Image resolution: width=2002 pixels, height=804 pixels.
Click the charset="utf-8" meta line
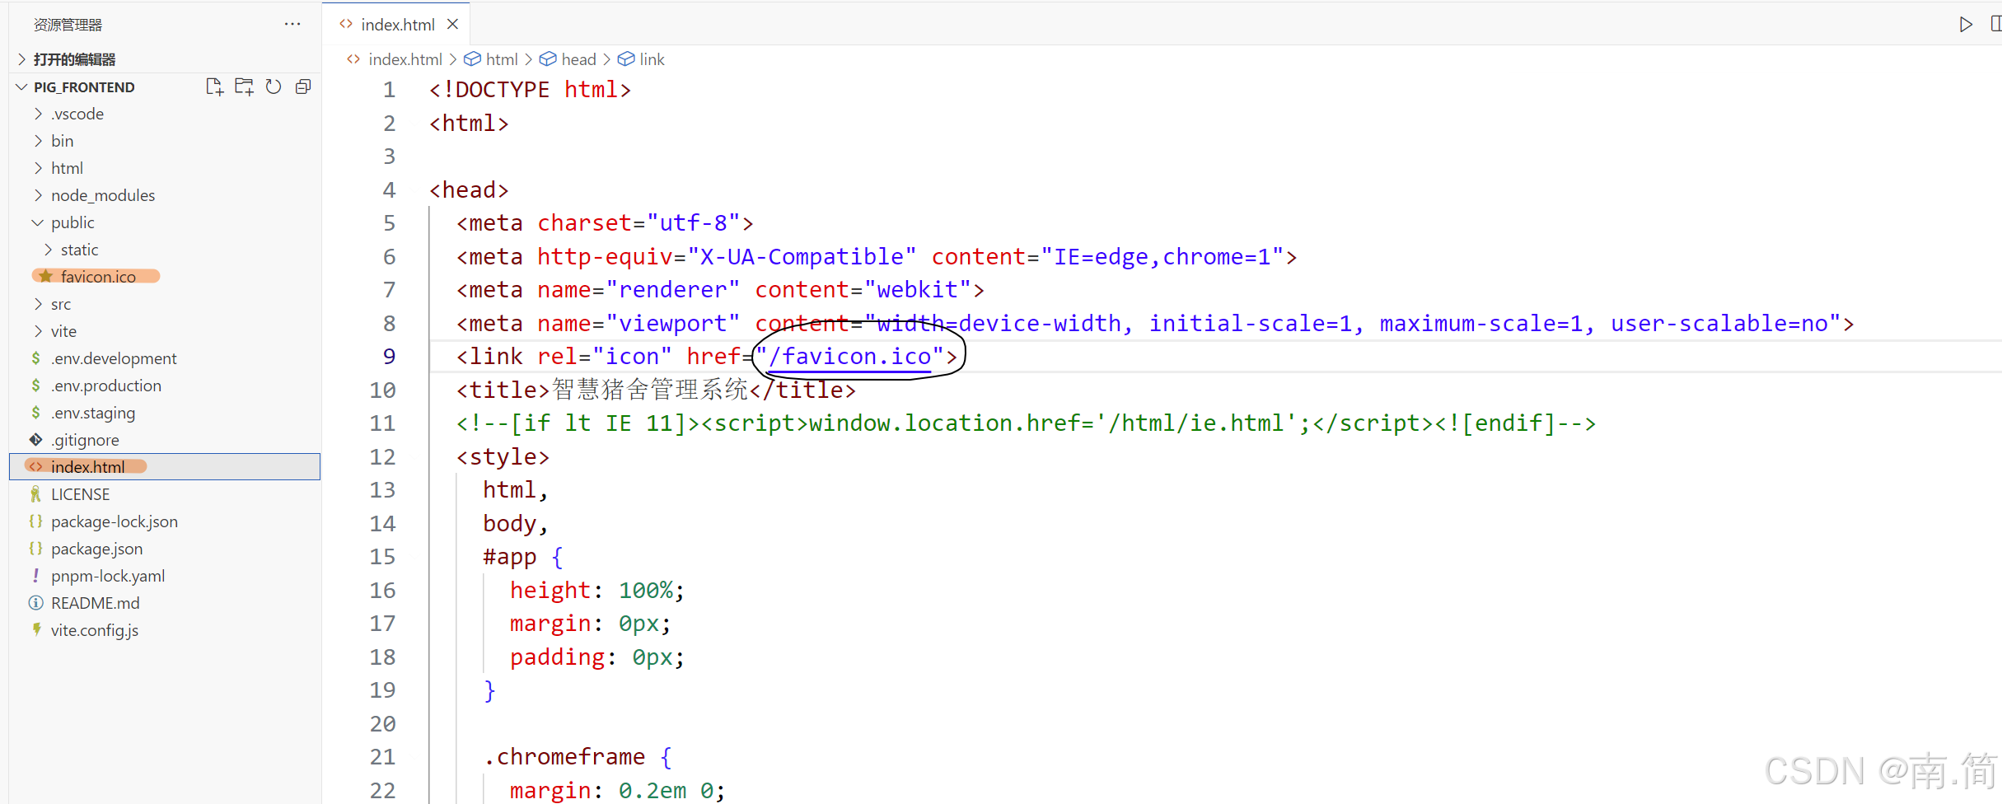tap(605, 223)
